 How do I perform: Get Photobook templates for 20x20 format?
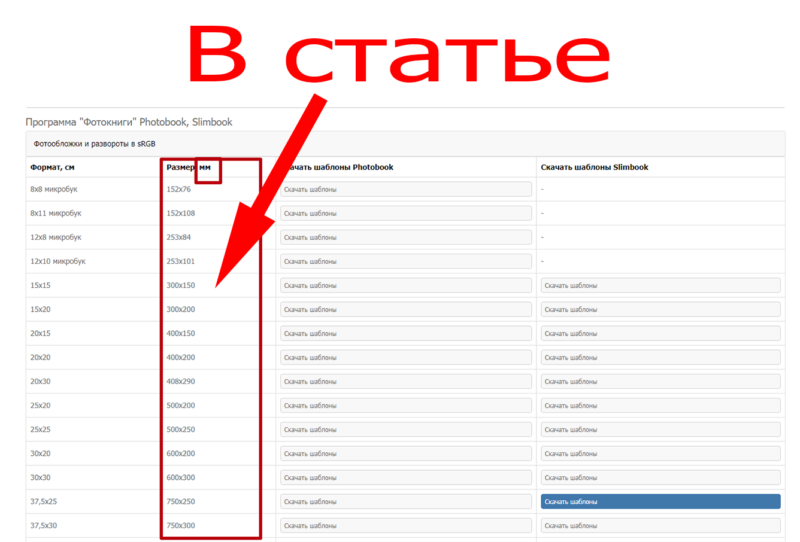click(x=405, y=357)
